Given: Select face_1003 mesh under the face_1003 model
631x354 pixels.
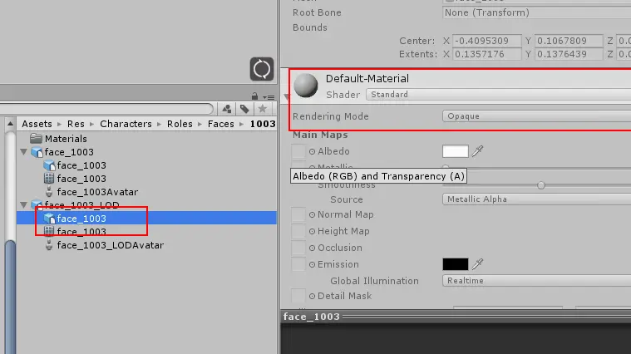Looking at the screenshot, I should click(x=81, y=179).
